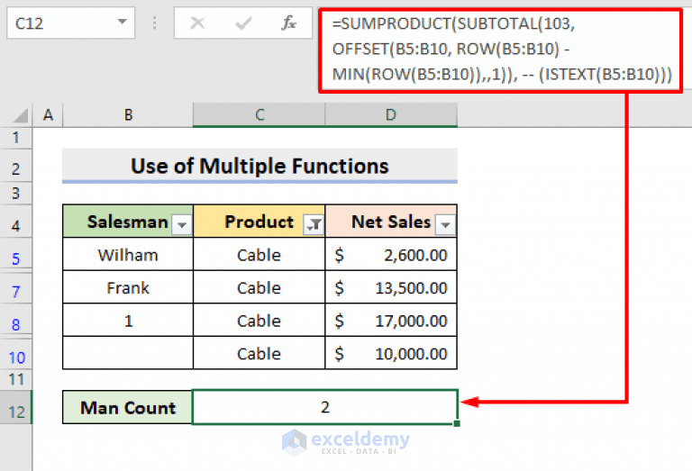Open the Salesman filter dropdown
Image resolution: width=692 pixels, height=471 pixels.
click(181, 225)
